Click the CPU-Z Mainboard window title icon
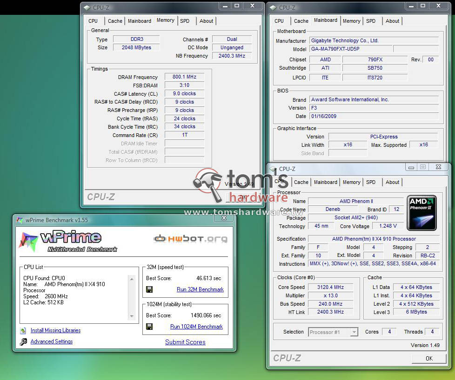The height and width of the screenshot is (380, 455). [273, 7]
